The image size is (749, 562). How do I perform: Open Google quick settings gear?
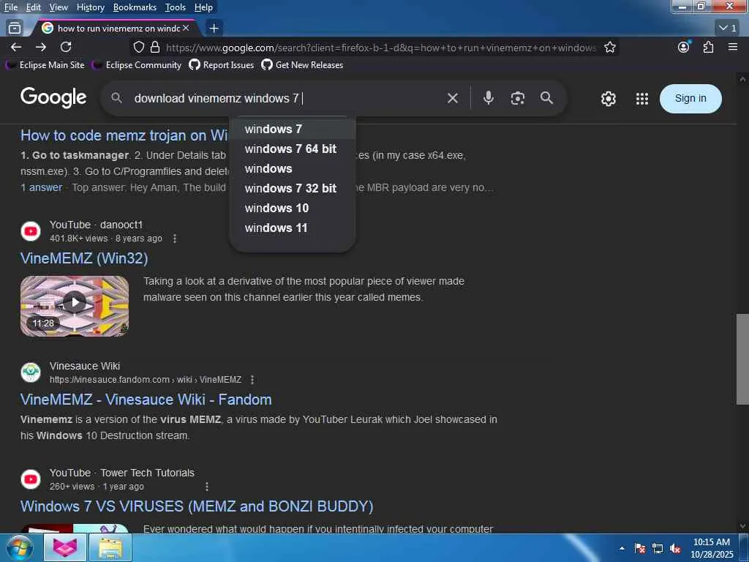(608, 99)
